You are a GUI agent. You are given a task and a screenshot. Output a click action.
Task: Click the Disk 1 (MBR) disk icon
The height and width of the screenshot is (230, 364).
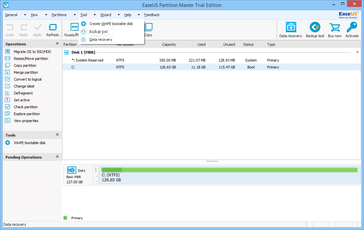point(66,53)
